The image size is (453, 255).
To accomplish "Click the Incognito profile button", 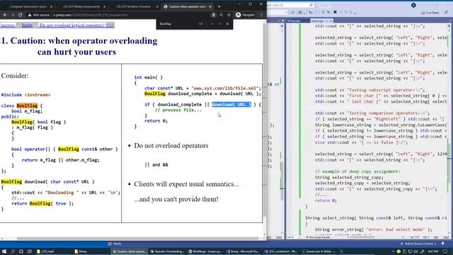I will click(x=246, y=15).
